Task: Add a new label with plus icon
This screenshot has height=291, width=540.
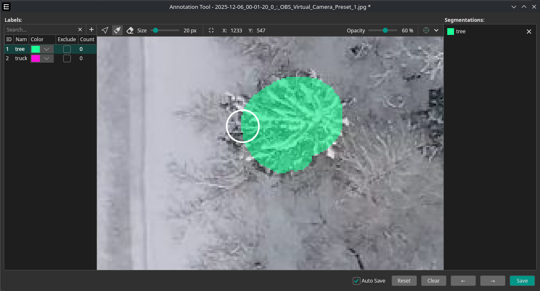Action: point(91,29)
